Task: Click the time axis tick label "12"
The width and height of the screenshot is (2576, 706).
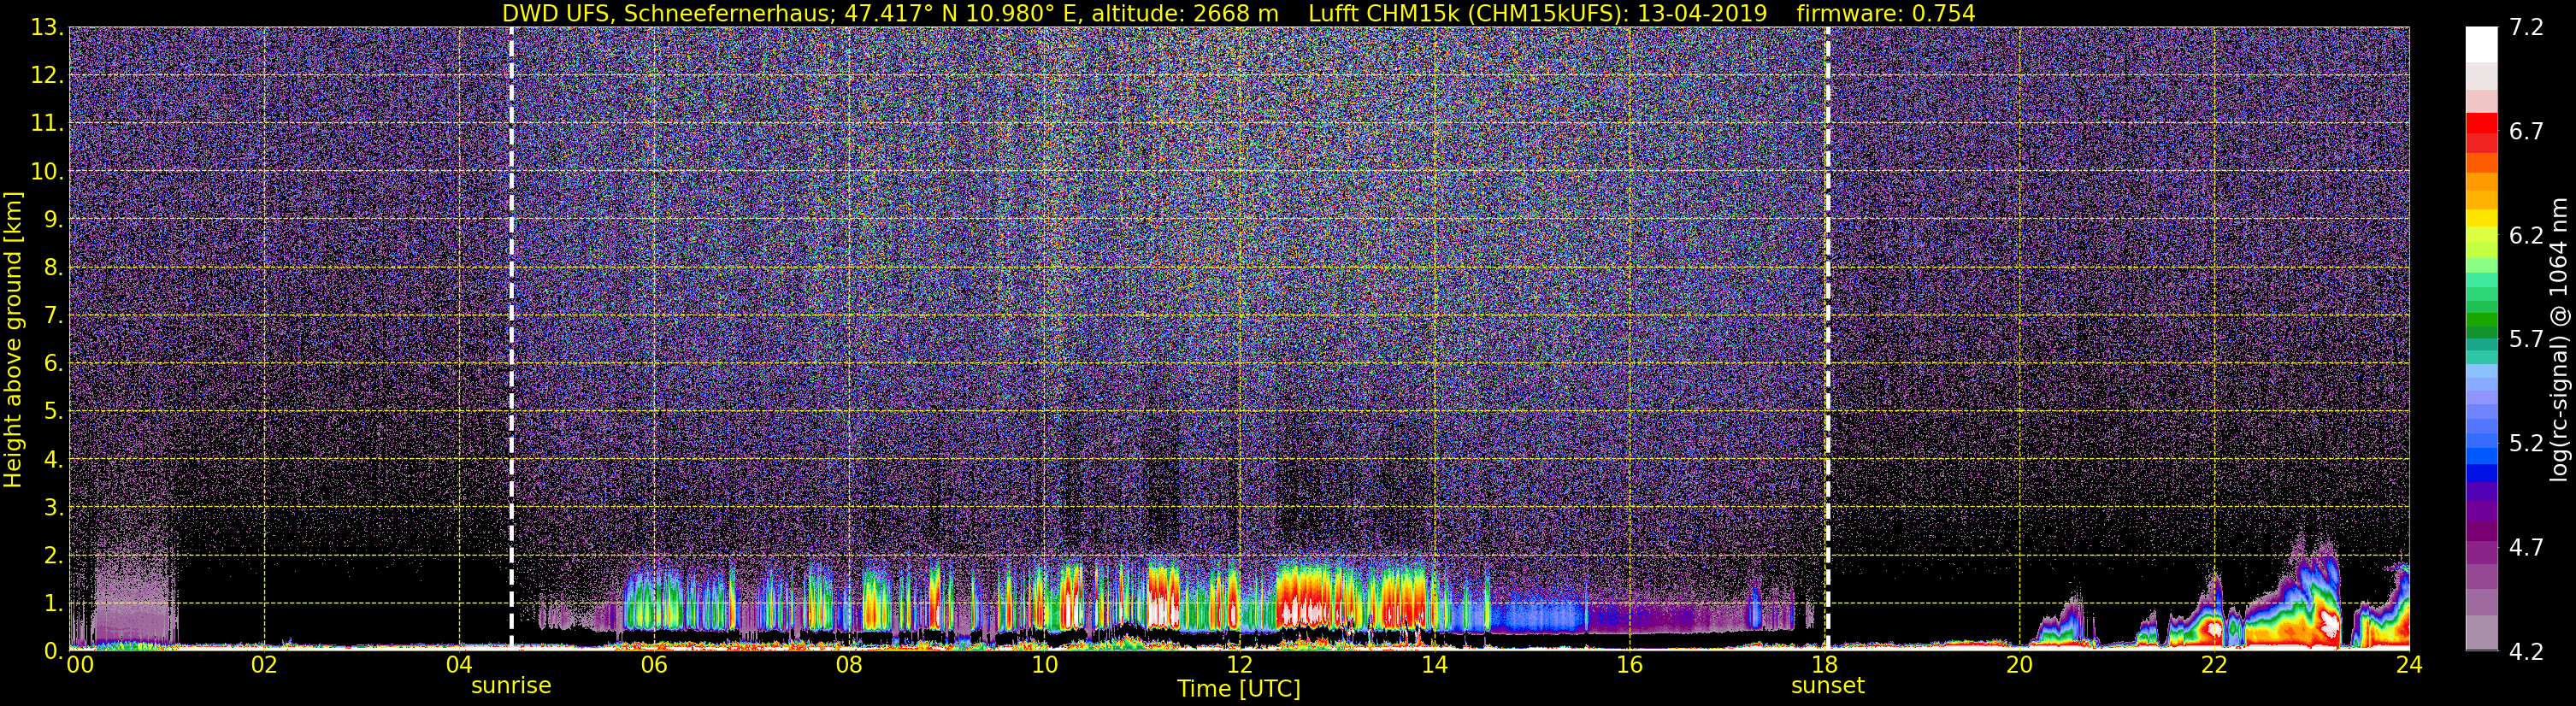Action: coord(1239,665)
